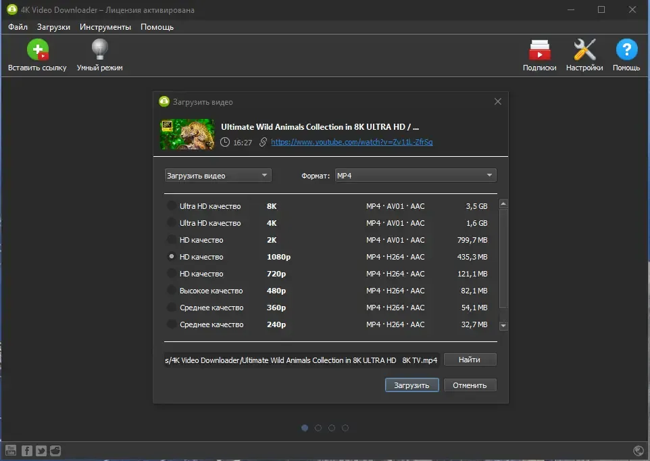Click the globe icon in bottom-right corner
The width and height of the screenshot is (650, 461).
click(639, 450)
